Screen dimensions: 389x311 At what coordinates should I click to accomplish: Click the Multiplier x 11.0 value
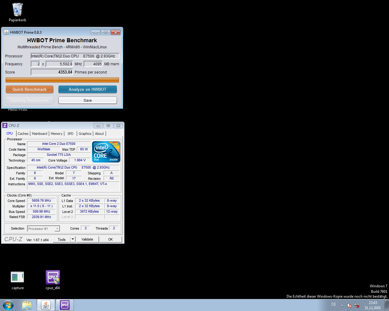click(x=42, y=206)
